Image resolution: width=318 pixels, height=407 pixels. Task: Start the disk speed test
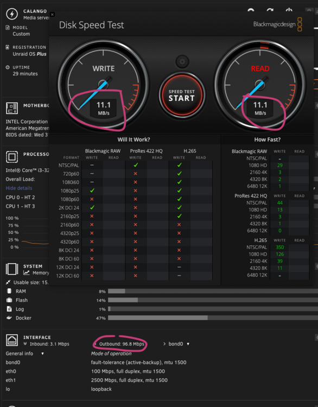pos(182,96)
